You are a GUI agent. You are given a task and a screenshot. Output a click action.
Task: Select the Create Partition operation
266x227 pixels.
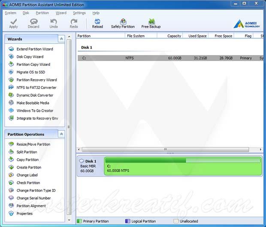coord(29,167)
